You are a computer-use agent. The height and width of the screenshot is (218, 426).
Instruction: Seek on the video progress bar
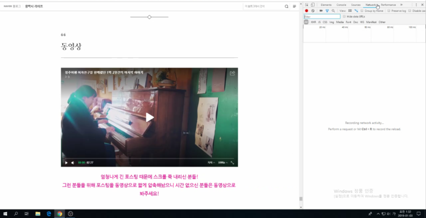[149, 158]
